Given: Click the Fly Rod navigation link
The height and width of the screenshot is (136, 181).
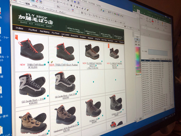Looking at the screenshot, I should point(33,30).
